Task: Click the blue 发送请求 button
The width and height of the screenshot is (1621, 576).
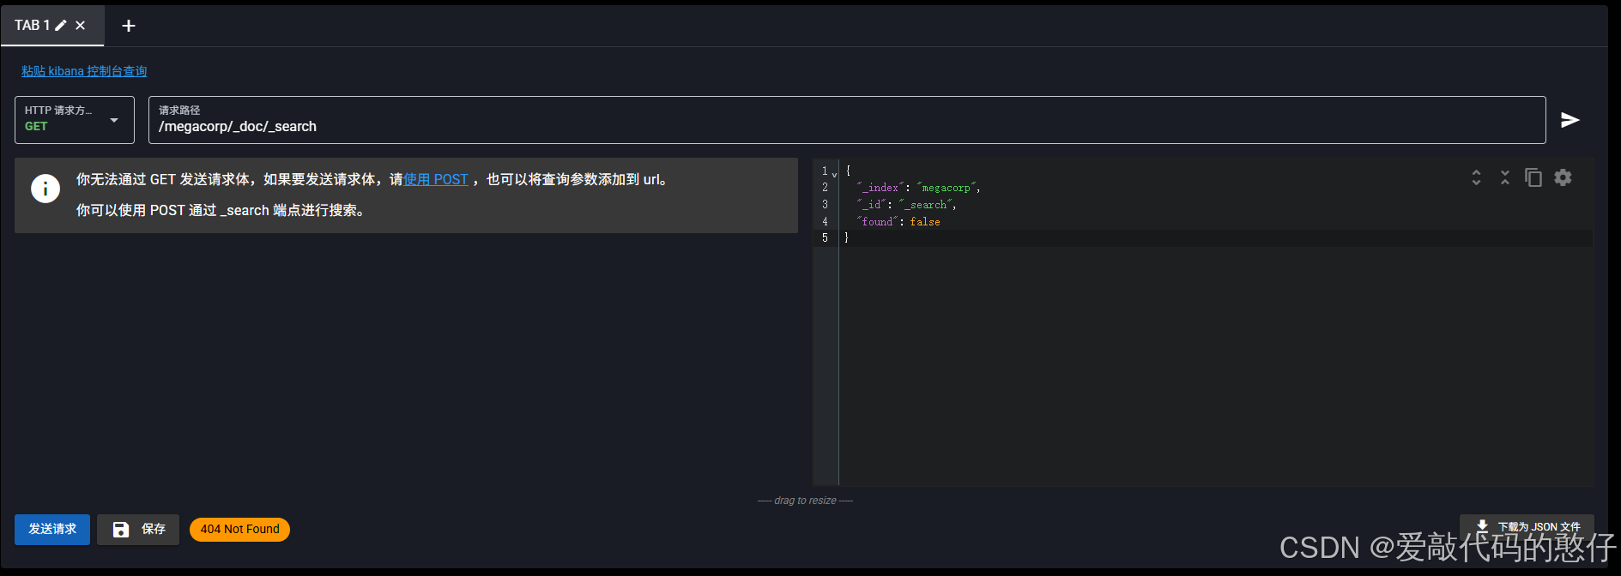Action: pyautogui.click(x=52, y=530)
